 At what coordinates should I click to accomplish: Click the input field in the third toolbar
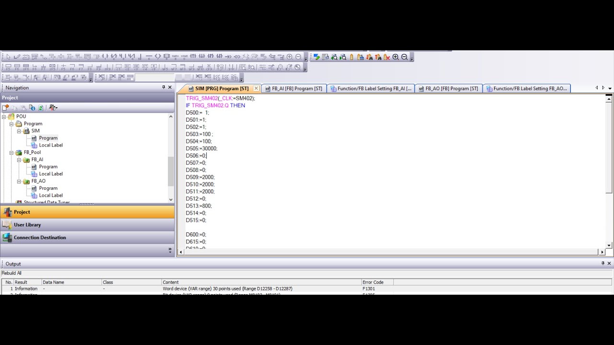click(x=155, y=77)
